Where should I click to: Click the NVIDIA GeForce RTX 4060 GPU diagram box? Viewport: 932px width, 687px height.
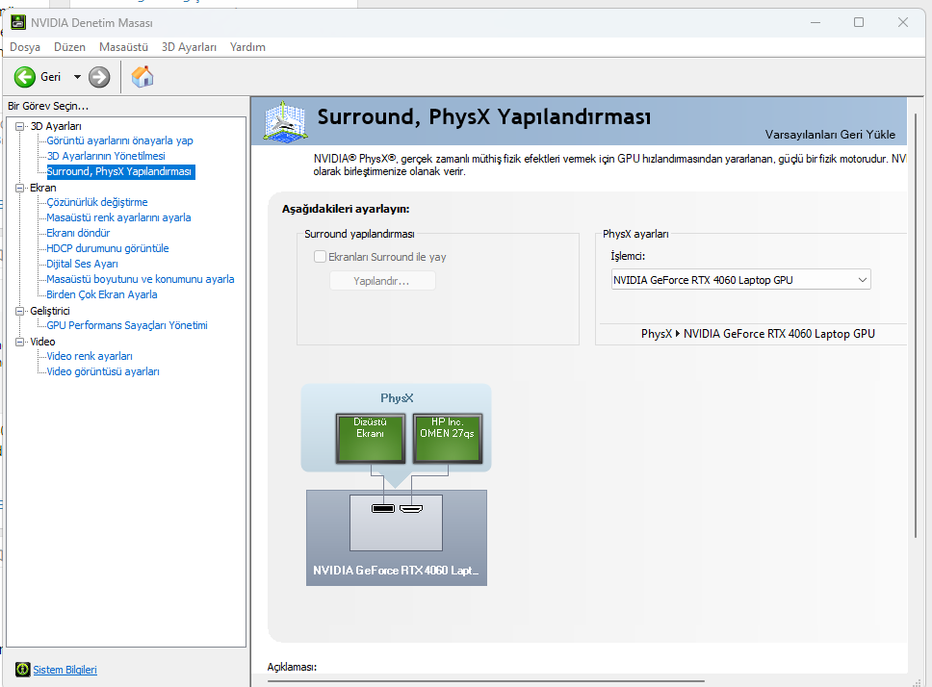(x=397, y=538)
